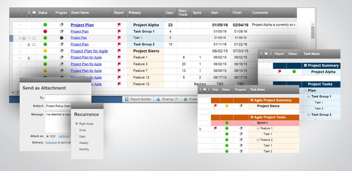Image resolution: width=352 pixels, height=171 pixels.
Task: Select the Once recurrence option
Action: pyautogui.click(x=77, y=130)
